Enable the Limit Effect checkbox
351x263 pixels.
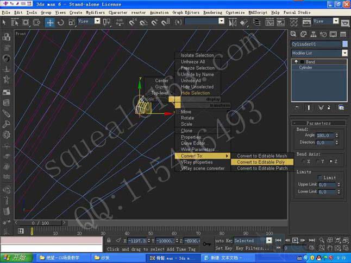tap(320, 178)
